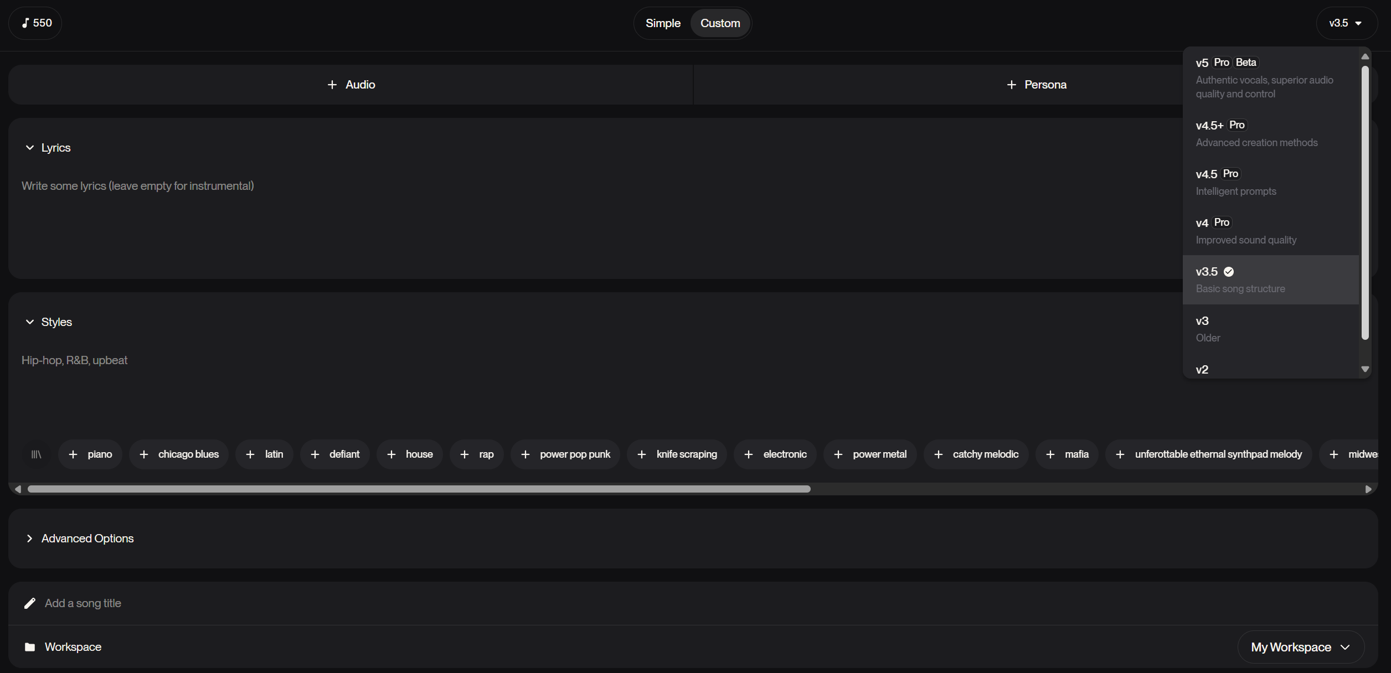Click the style library icon beside piano
1391x673 pixels.
(36, 454)
